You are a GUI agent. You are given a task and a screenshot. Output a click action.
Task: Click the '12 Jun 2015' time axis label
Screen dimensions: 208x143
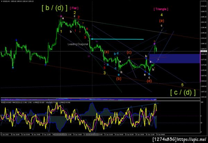point(5,135)
